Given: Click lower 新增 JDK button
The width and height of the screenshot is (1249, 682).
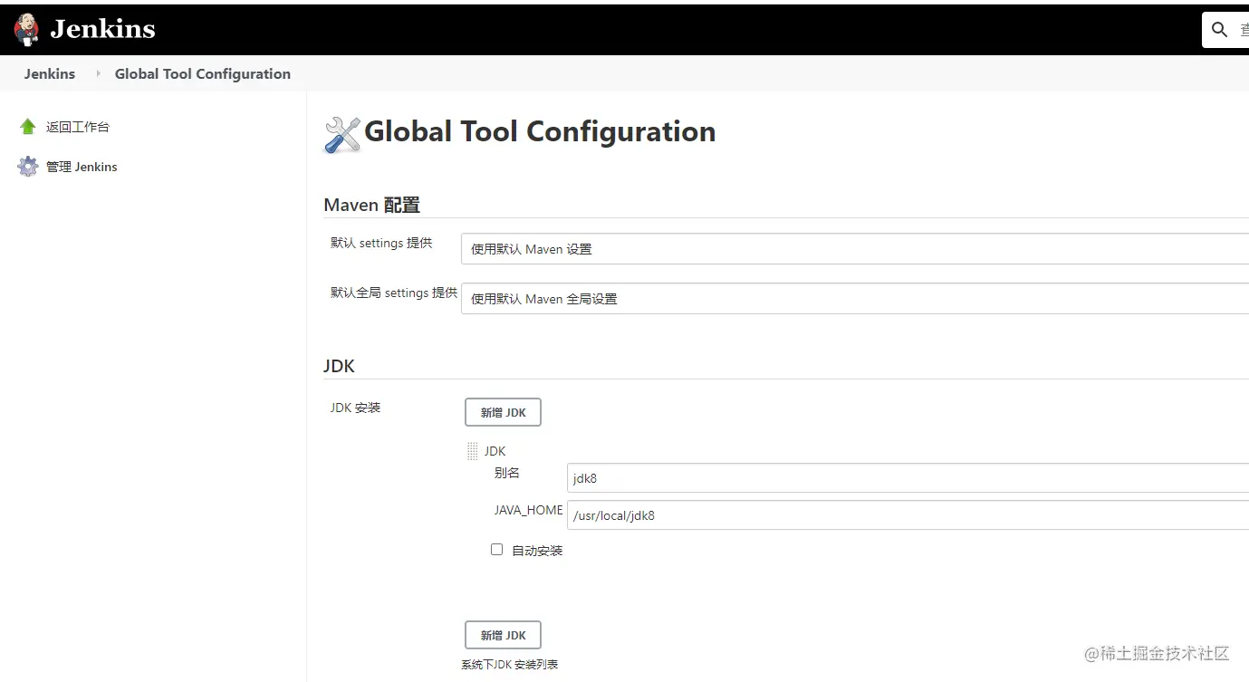Looking at the screenshot, I should [x=503, y=635].
